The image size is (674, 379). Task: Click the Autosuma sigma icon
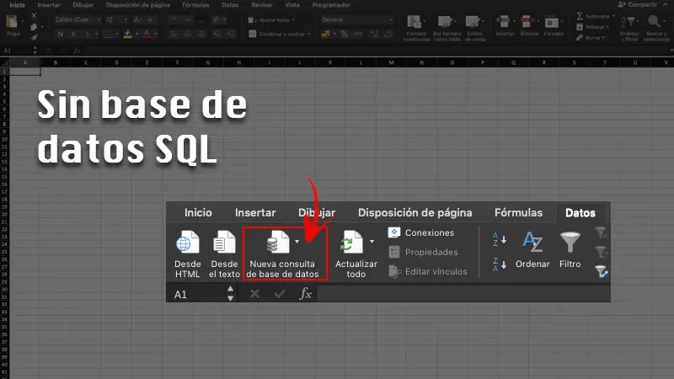coord(580,16)
